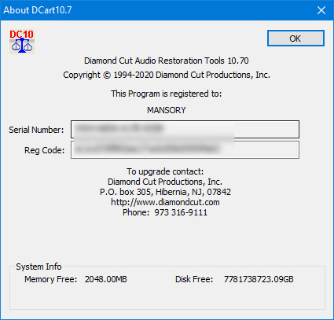Click the DC10 scales application icon

[22, 42]
